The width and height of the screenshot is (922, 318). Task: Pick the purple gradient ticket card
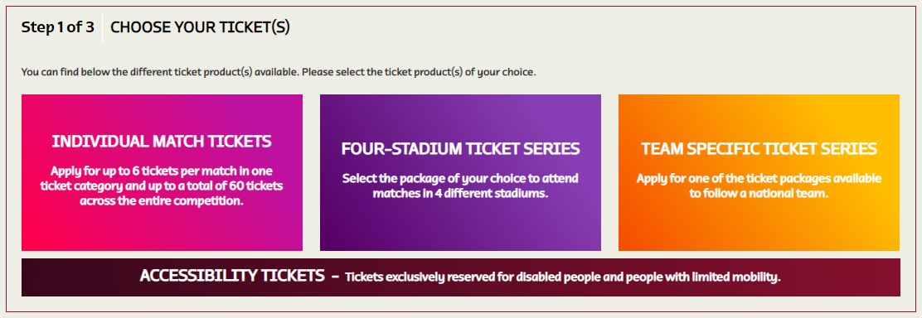[460, 172]
